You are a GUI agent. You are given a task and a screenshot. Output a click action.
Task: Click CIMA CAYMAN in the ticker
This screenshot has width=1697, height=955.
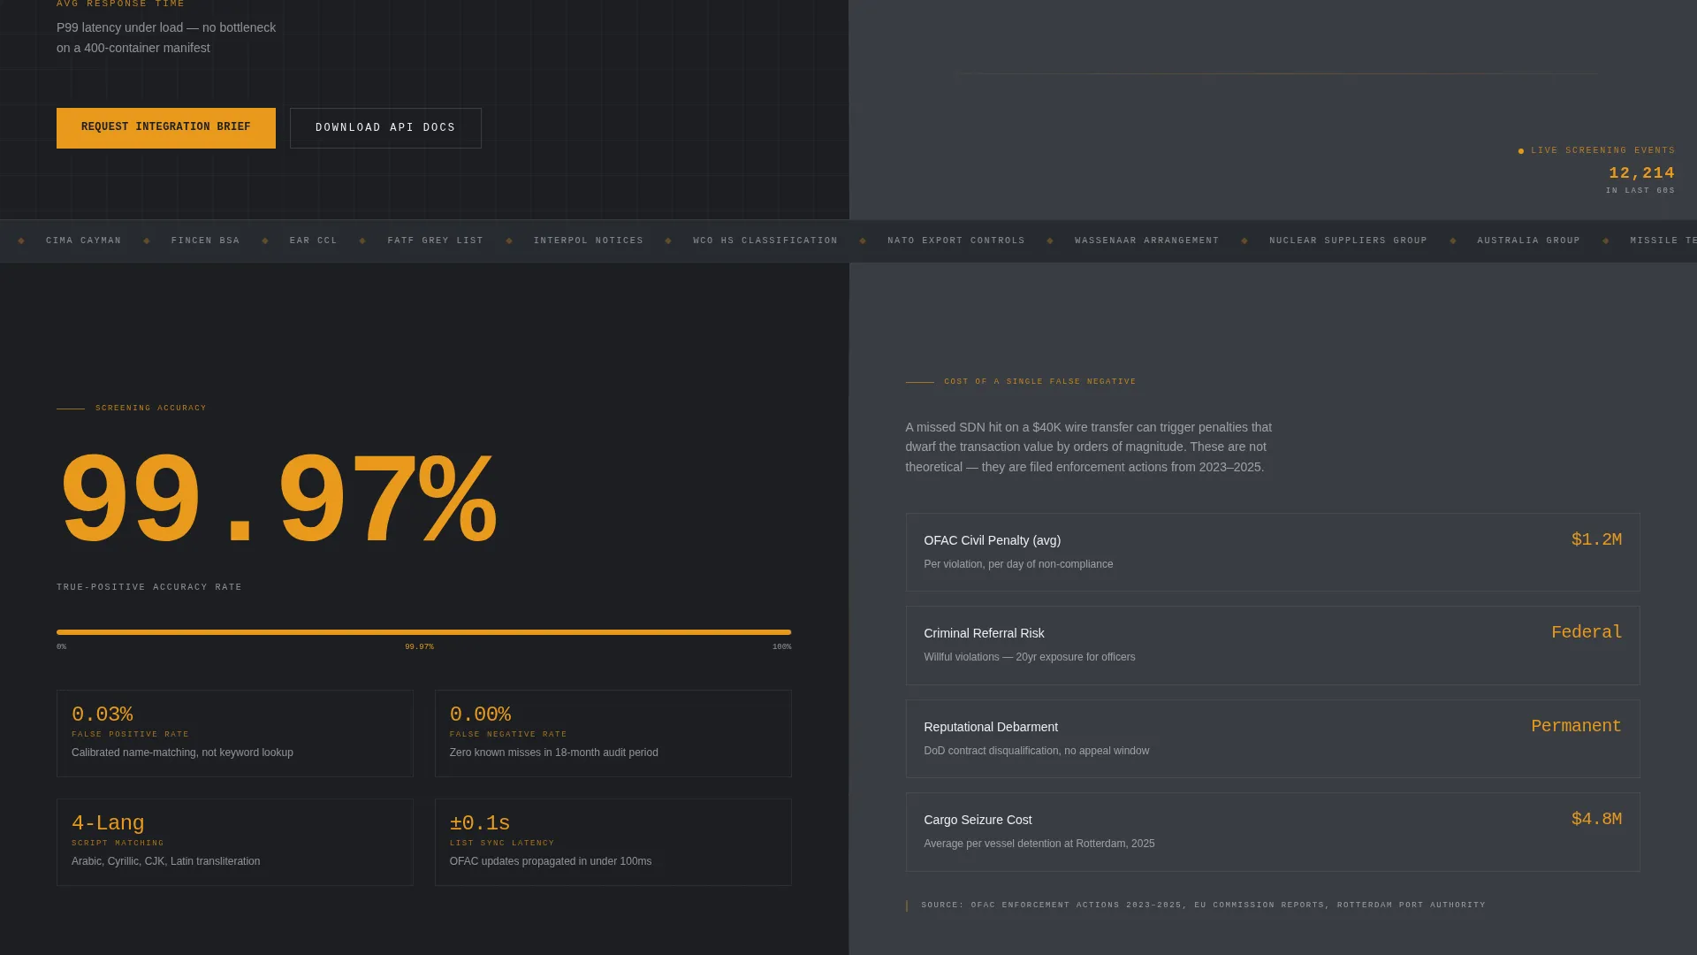(x=84, y=241)
